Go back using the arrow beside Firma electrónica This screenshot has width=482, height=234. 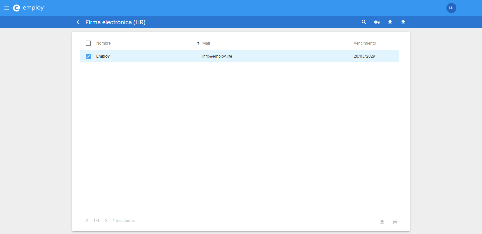pos(79,22)
